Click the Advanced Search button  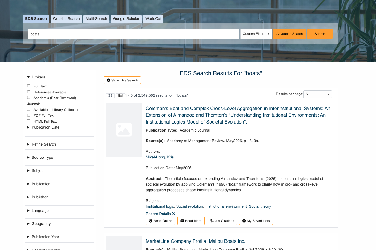tap(290, 34)
